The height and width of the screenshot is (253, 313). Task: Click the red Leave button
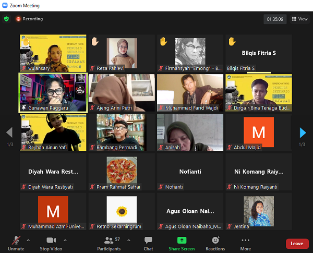tap(297, 244)
